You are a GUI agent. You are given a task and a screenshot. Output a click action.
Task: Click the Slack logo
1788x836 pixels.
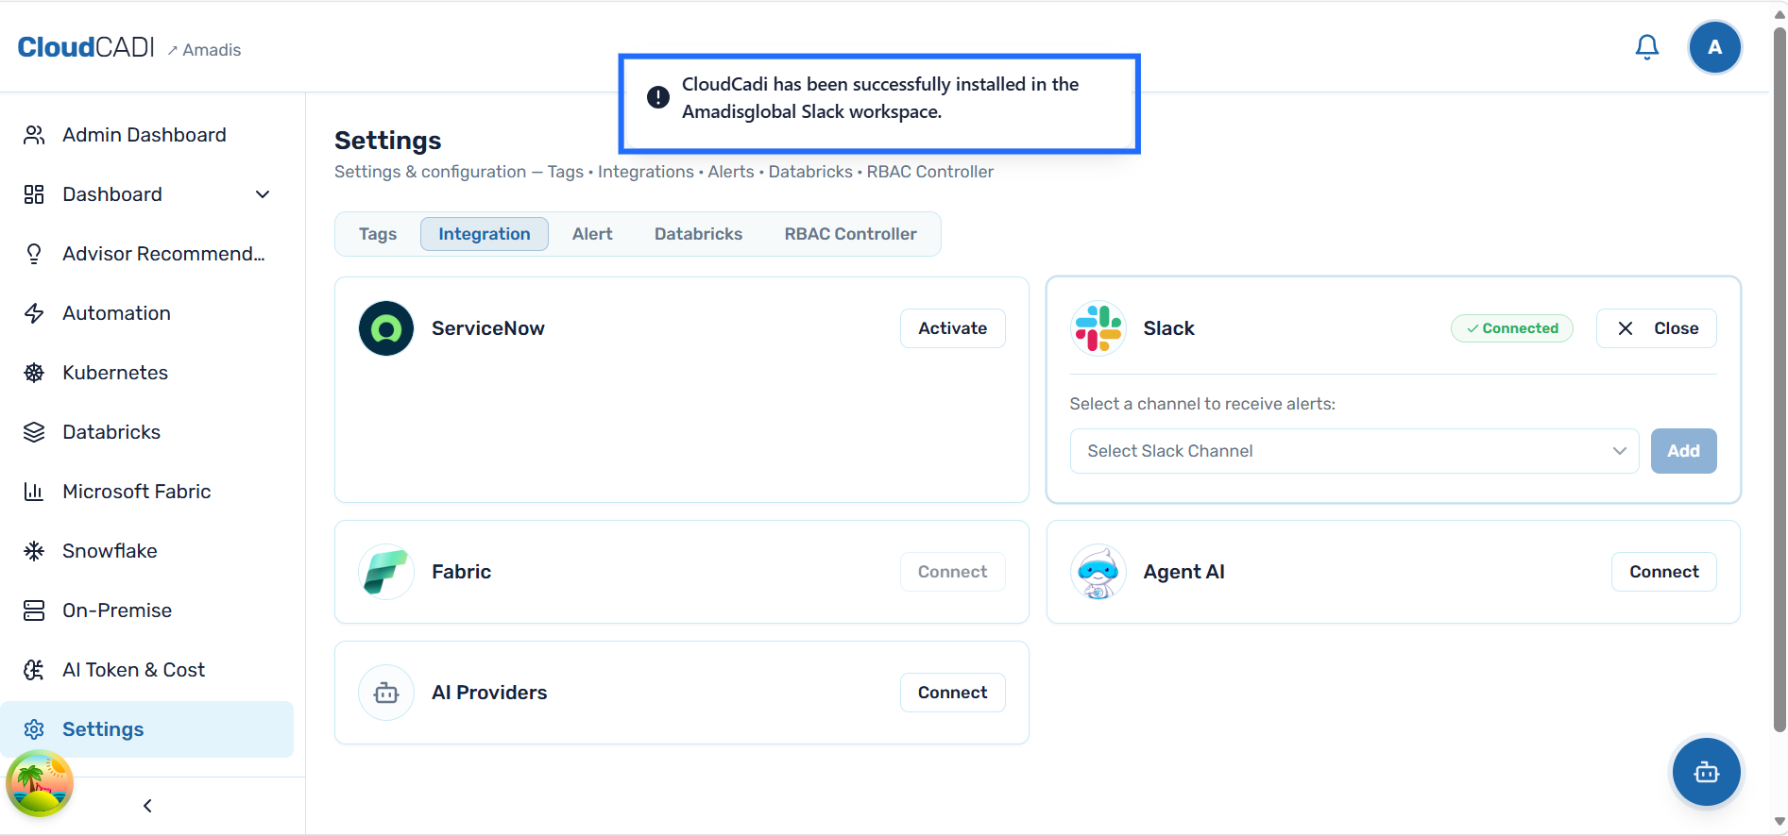click(1098, 328)
